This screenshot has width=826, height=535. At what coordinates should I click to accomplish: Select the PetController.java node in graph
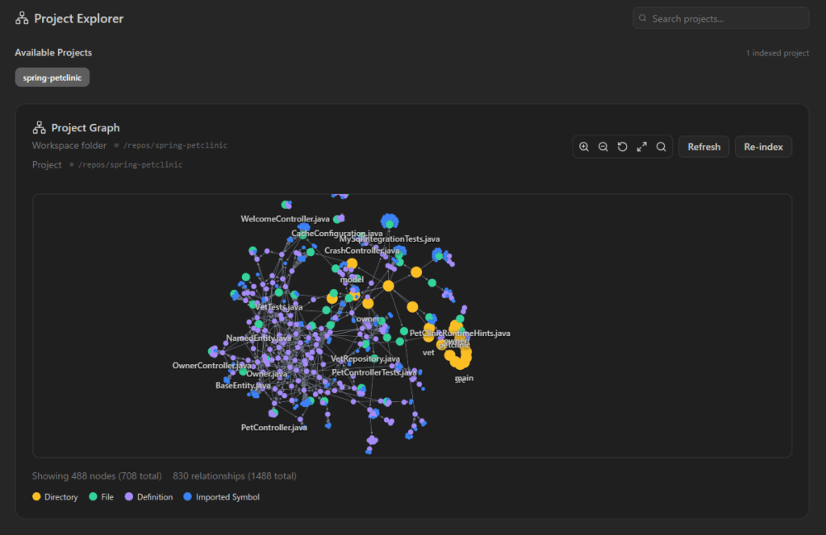point(274,427)
